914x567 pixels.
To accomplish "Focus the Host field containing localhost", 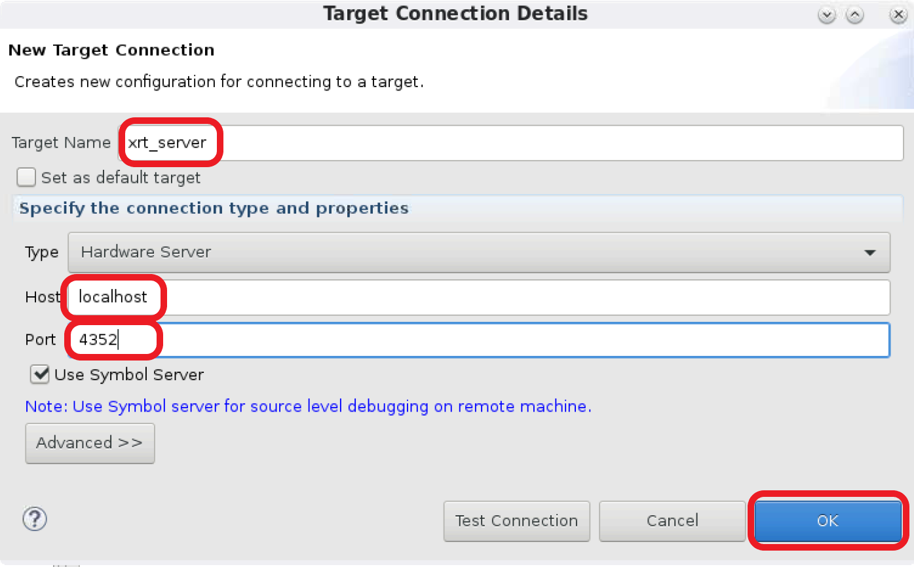I will click(478, 297).
